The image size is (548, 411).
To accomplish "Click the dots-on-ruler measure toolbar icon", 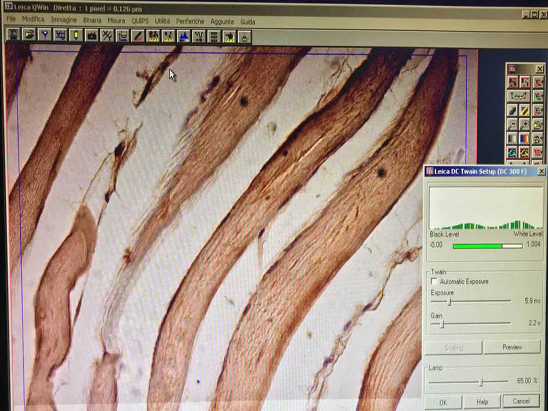I will coord(168,36).
